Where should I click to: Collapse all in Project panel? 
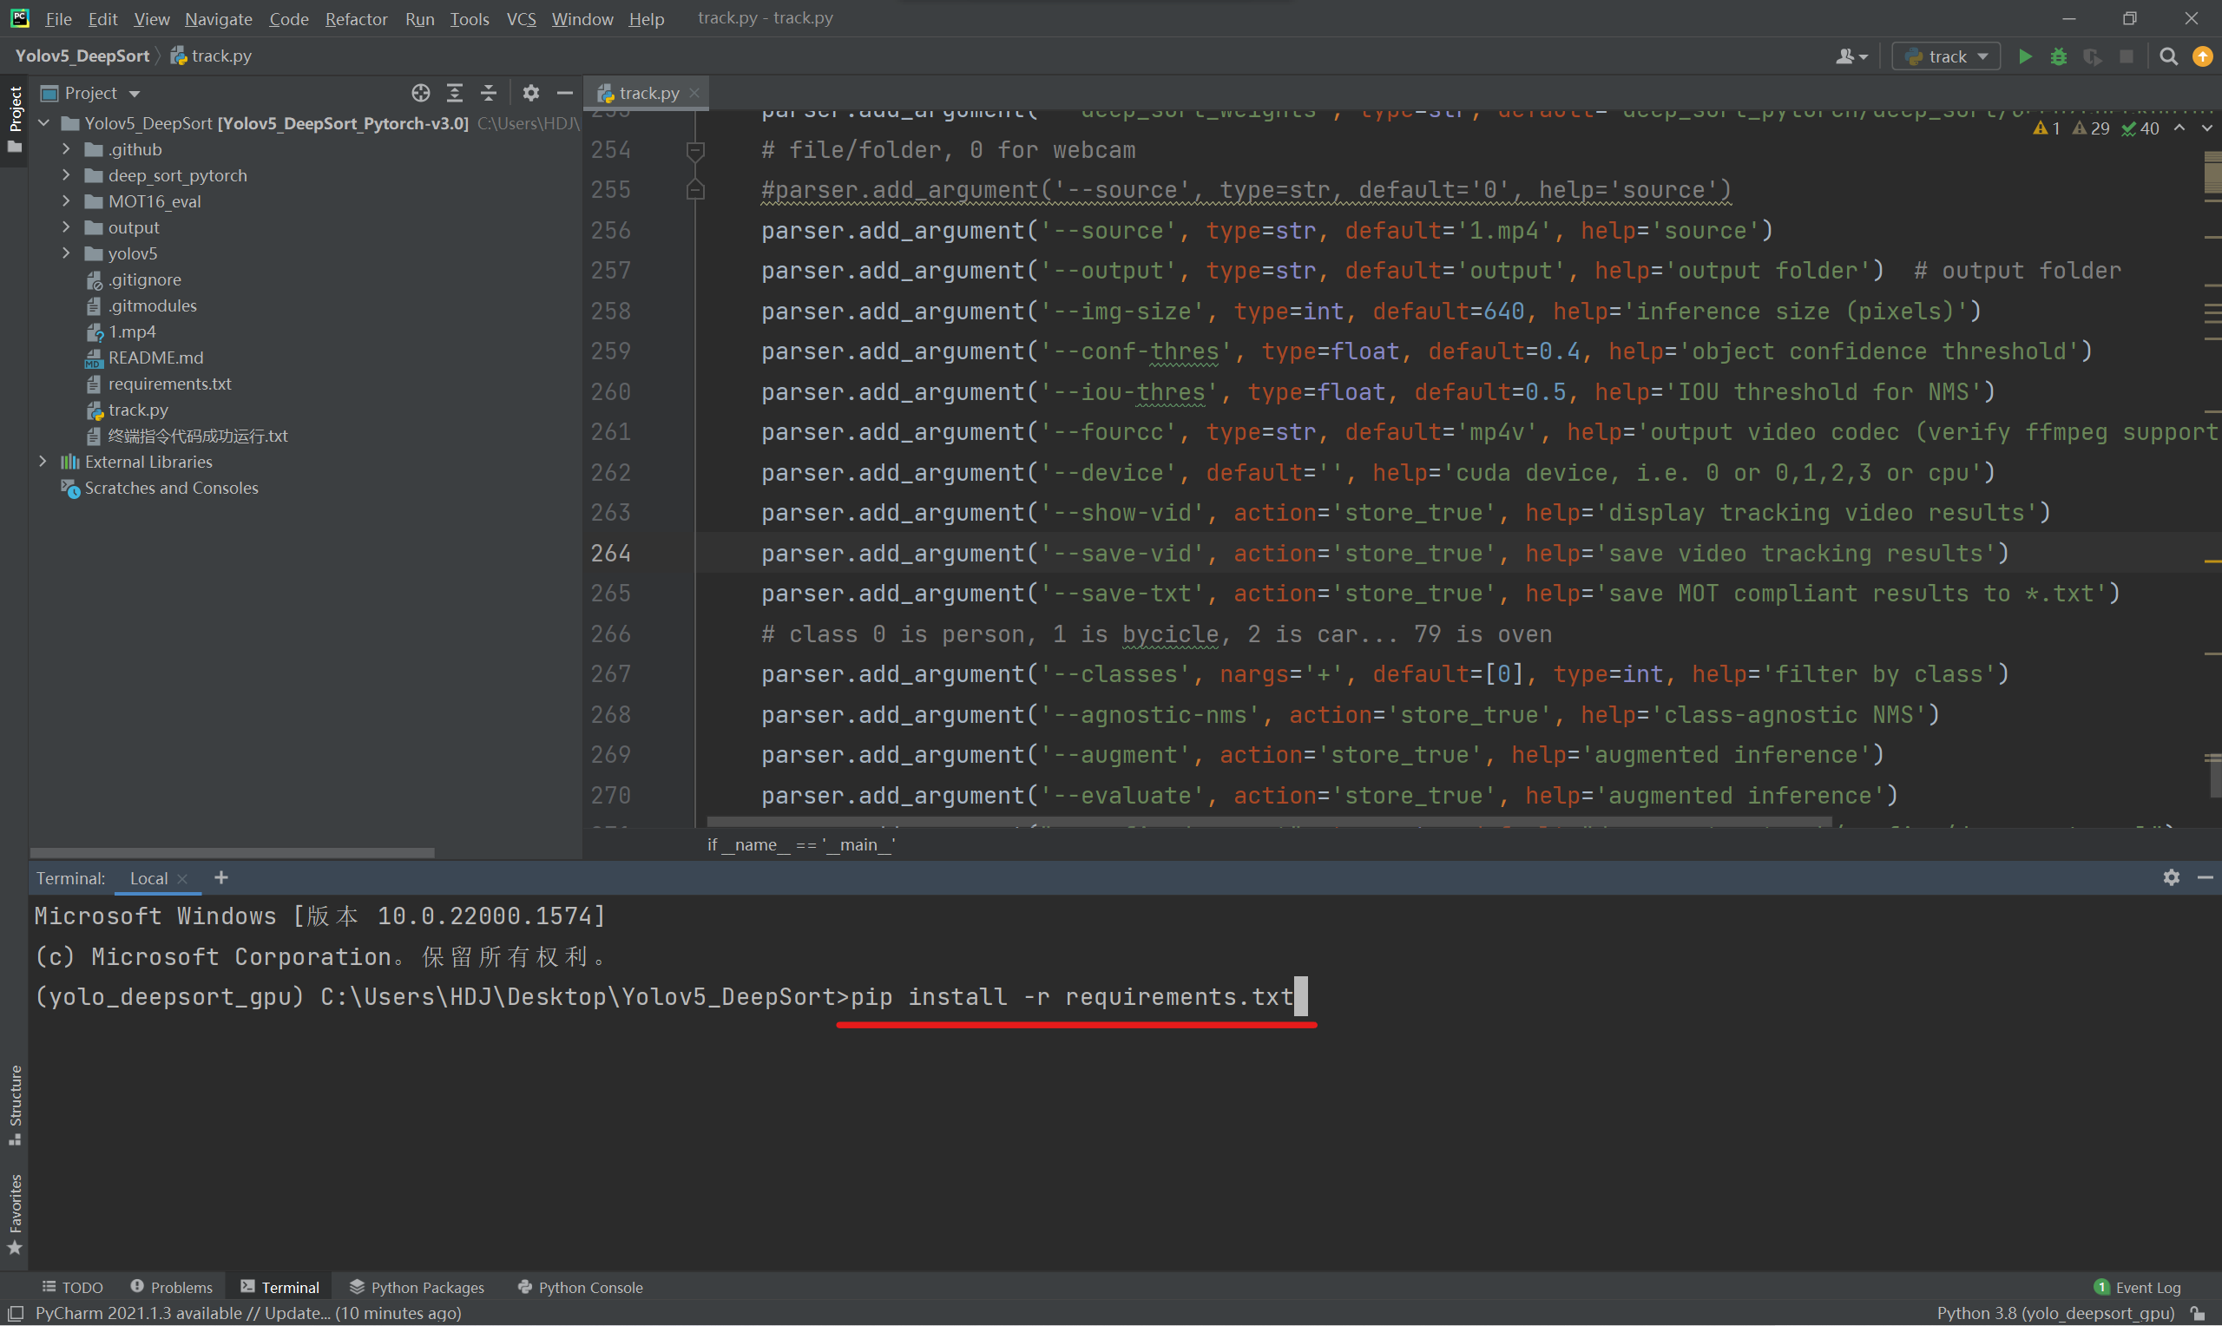pyautogui.click(x=489, y=93)
